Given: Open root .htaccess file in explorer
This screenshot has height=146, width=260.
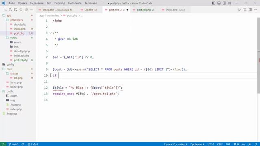Looking at the screenshot, I should 12,114.
